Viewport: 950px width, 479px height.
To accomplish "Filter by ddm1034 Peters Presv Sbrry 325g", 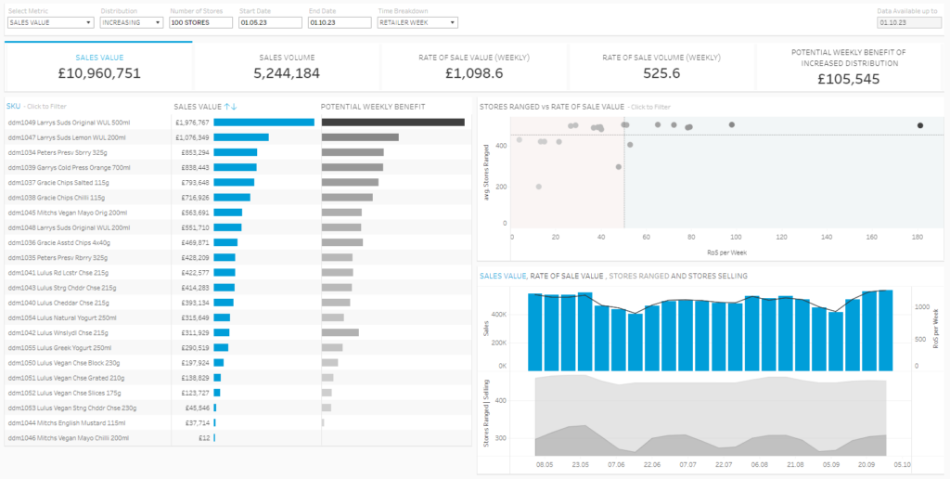I will pyautogui.click(x=57, y=152).
